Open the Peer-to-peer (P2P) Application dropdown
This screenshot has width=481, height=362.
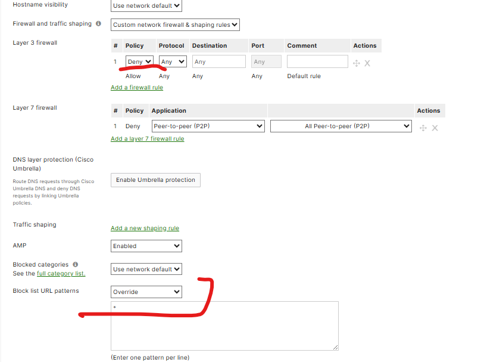(x=208, y=126)
